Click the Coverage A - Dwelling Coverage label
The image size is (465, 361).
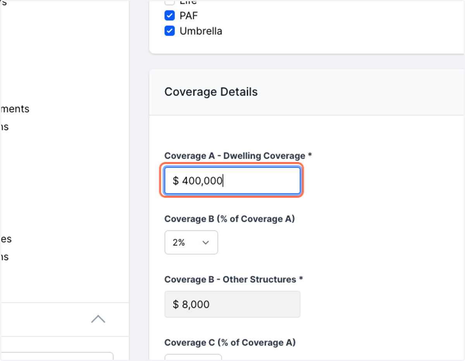click(238, 156)
